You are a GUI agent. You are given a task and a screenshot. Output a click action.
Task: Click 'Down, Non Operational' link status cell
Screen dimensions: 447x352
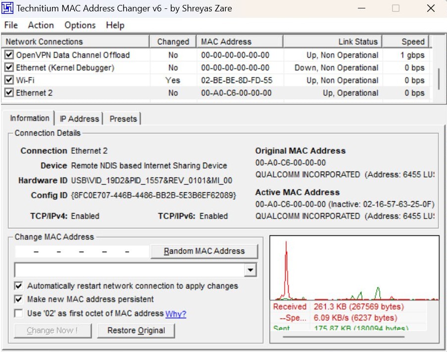click(x=337, y=68)
